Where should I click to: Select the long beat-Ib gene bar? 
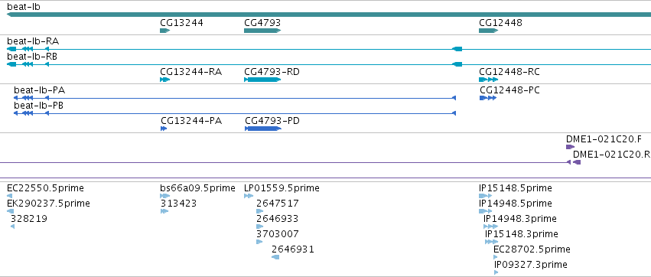click(329, 15)
